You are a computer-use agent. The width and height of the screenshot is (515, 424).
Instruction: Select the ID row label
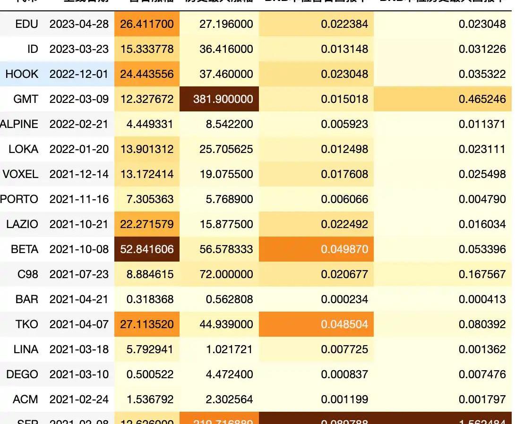coord(33,49)
